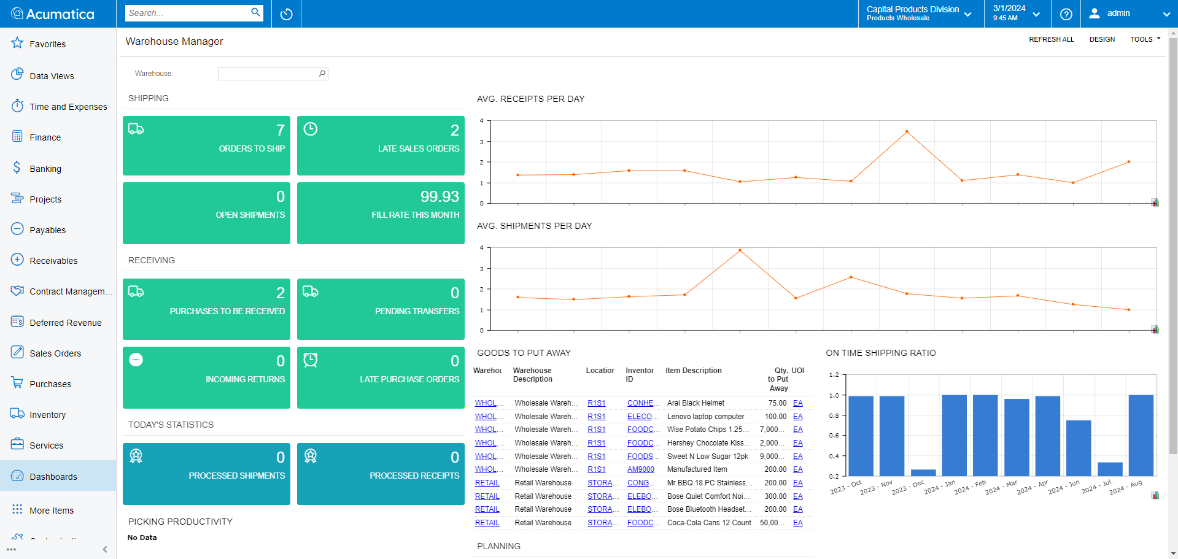Click chart legend icon on Avg. Receipts chart
The height and width of the screenshot is (559, 1178).
pyautogui.click(x=1155, y=202)
